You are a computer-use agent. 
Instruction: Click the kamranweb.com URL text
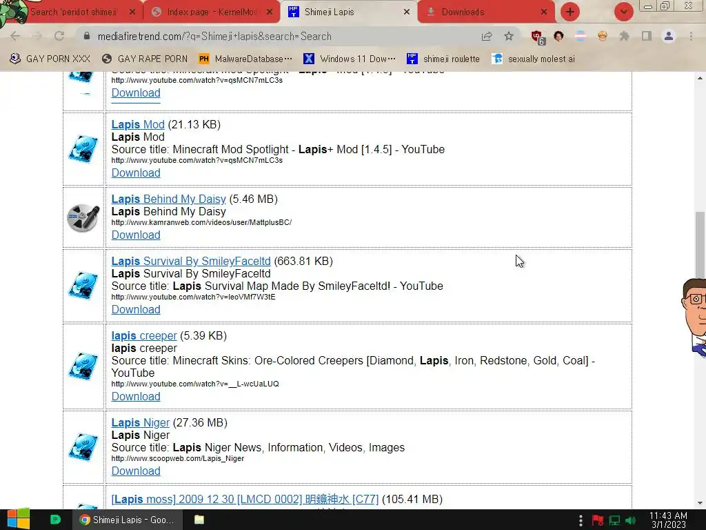click(x=201, y=222)
